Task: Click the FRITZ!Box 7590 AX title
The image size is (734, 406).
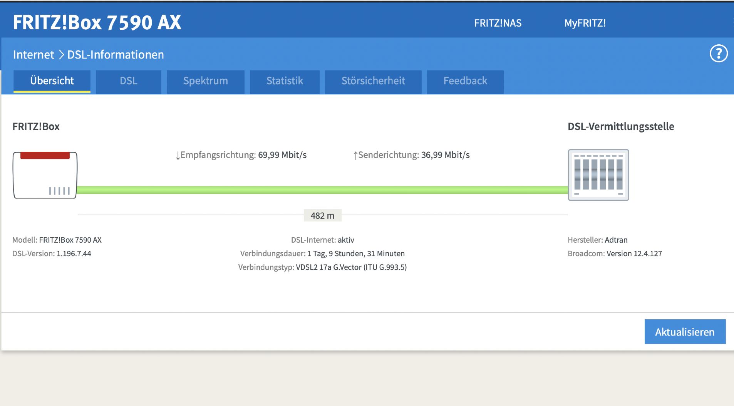Action: 97,22
